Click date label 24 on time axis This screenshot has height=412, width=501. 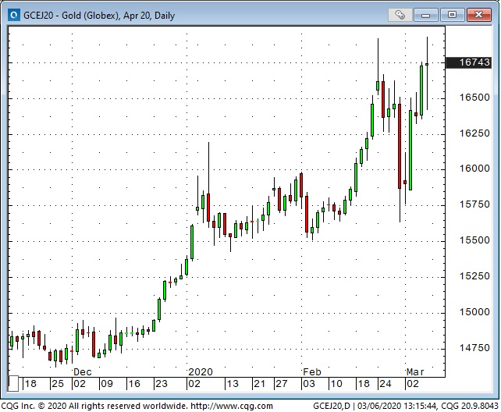point(385,384)
